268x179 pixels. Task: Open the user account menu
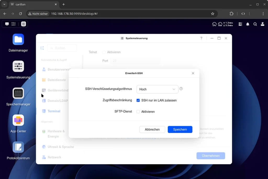[263, 24]
